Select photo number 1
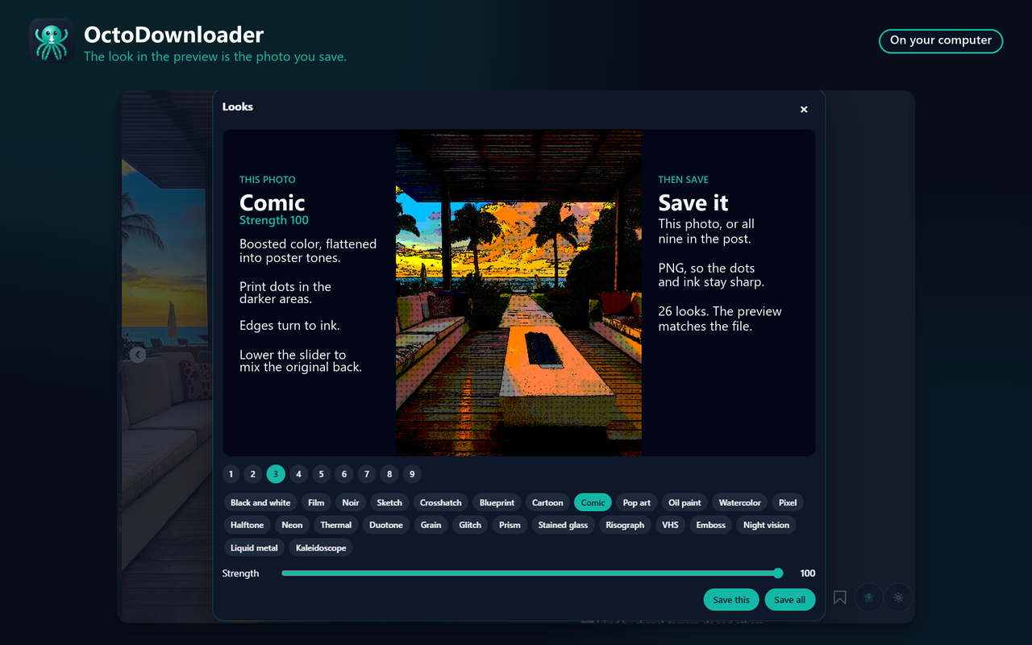The height and width of the screenshot is (645, 1032). pos(231,474)
